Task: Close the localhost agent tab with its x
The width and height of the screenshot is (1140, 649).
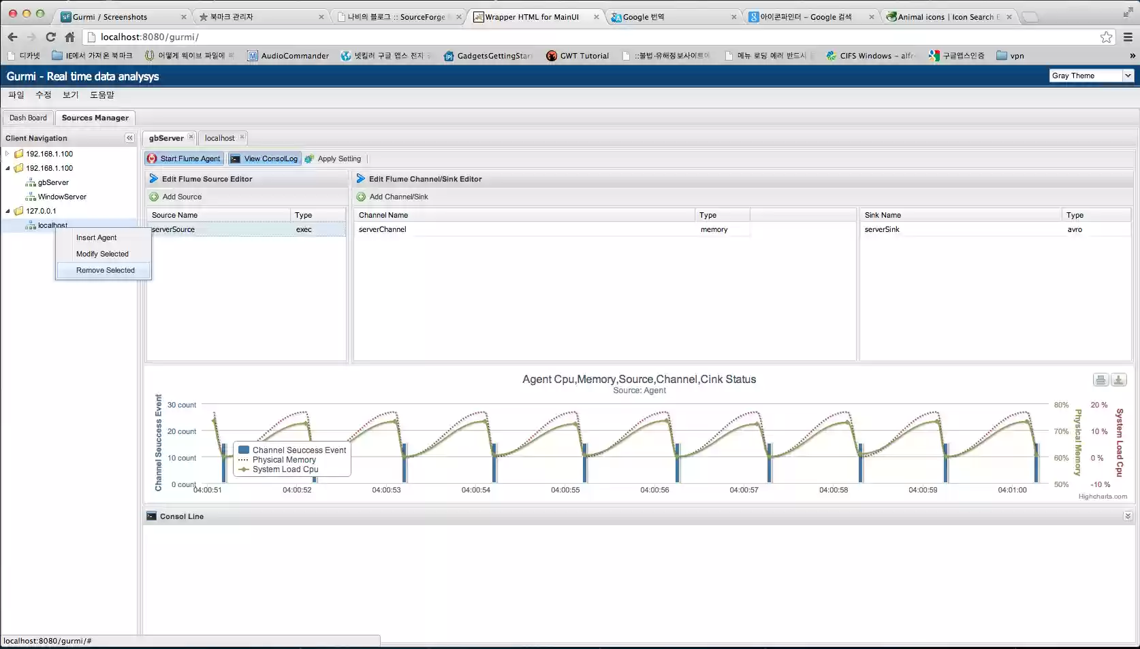Action: point(242,137)
